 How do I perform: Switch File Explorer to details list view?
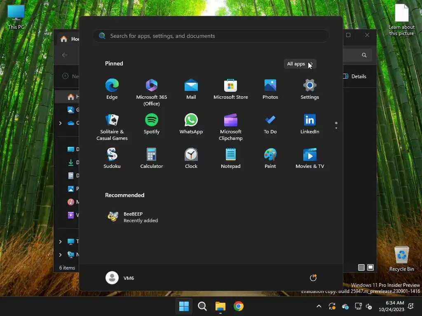pos(361,267)
